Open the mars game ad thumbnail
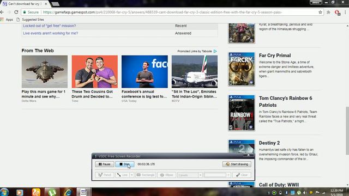Screen dimensions: 349x196 [45, 71]
